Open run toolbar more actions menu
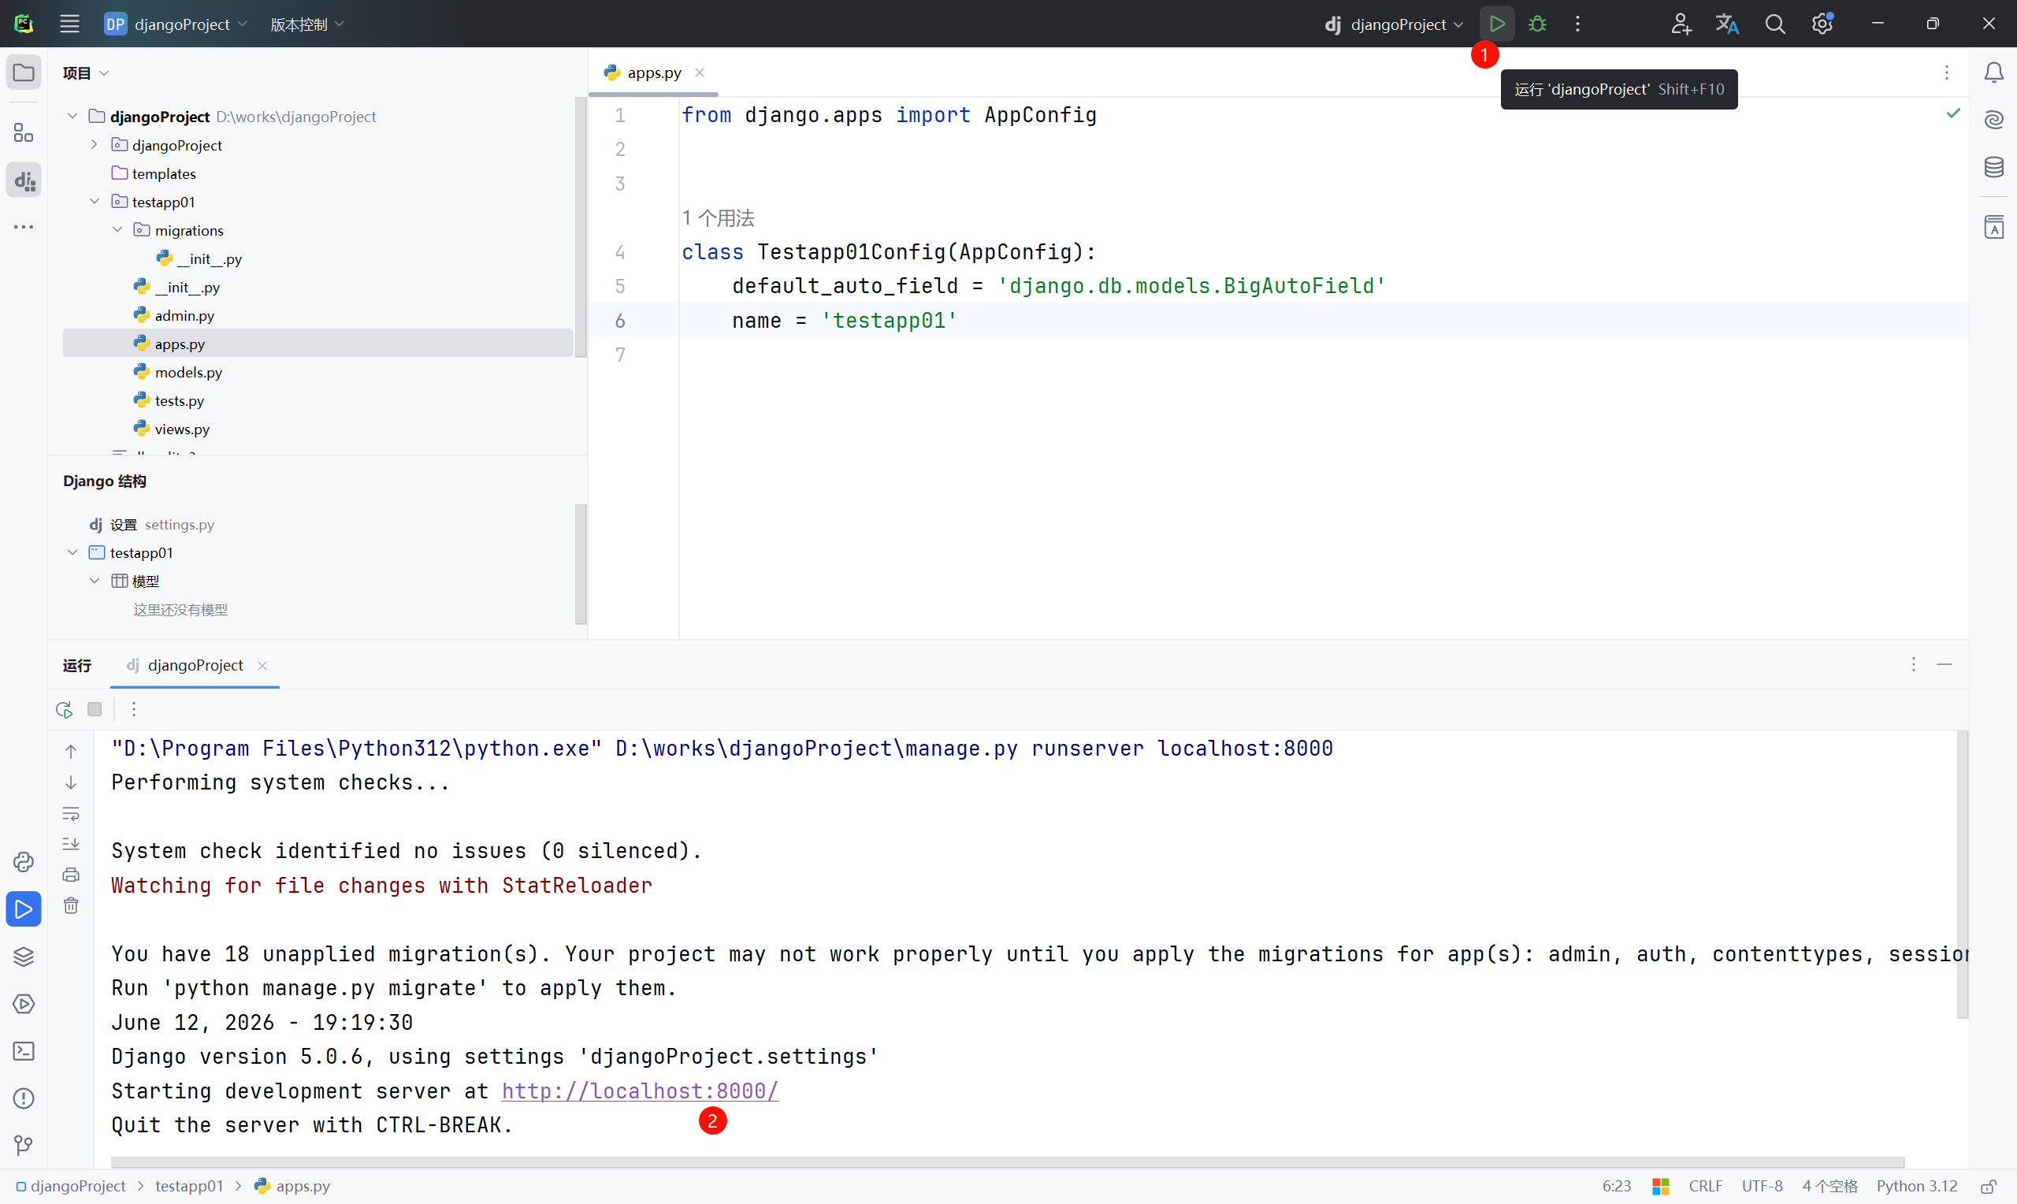The image size is (2017, 1204). tap(134, 709)
